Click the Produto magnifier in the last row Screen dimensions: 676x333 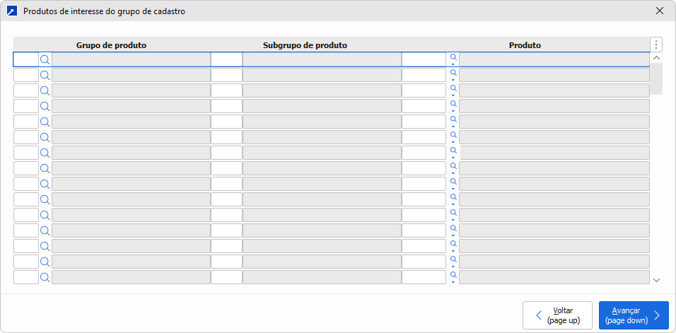coord(453,277)
